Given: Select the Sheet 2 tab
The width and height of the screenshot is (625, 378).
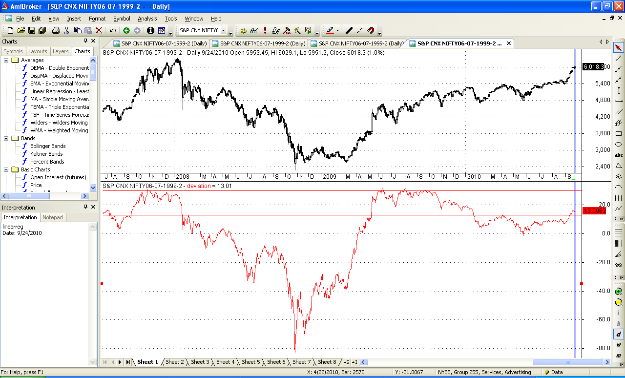Looking at the screenshot, I should [x=175, y=362].
